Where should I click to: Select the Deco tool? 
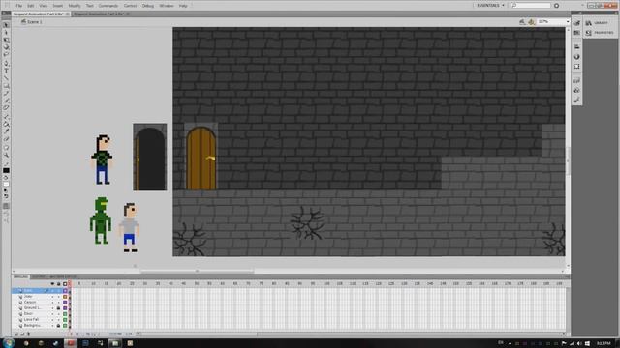pyautogui.click(x=6, y=107)
